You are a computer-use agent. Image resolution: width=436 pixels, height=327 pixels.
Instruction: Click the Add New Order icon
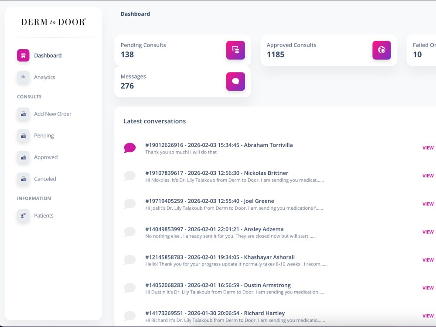23,114
